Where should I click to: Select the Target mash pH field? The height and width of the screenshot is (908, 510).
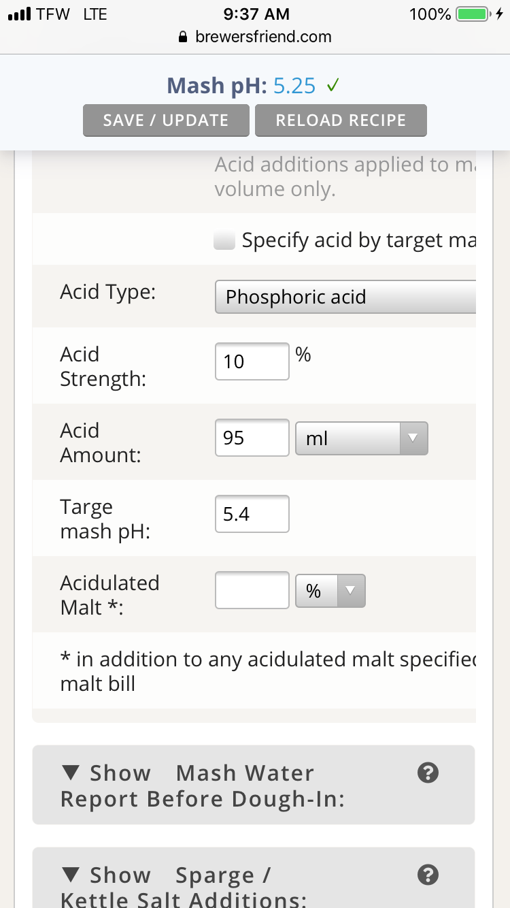click(x=252, y=514)
